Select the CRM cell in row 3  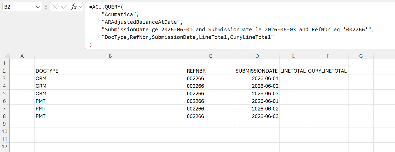pyautogui.click(x=110, y=78)
